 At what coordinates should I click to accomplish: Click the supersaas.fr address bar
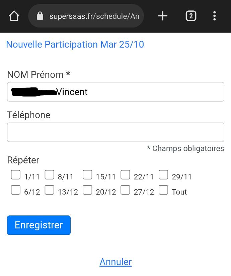(94, 16)
